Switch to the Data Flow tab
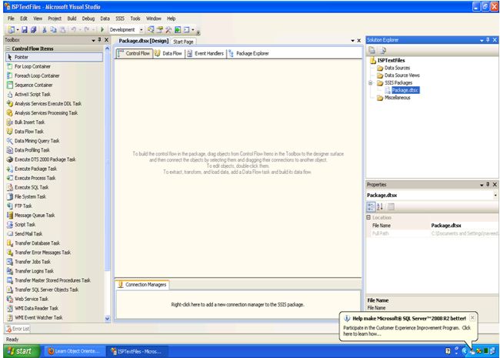This screenshot has width=500, height=358. pos(168,54)
